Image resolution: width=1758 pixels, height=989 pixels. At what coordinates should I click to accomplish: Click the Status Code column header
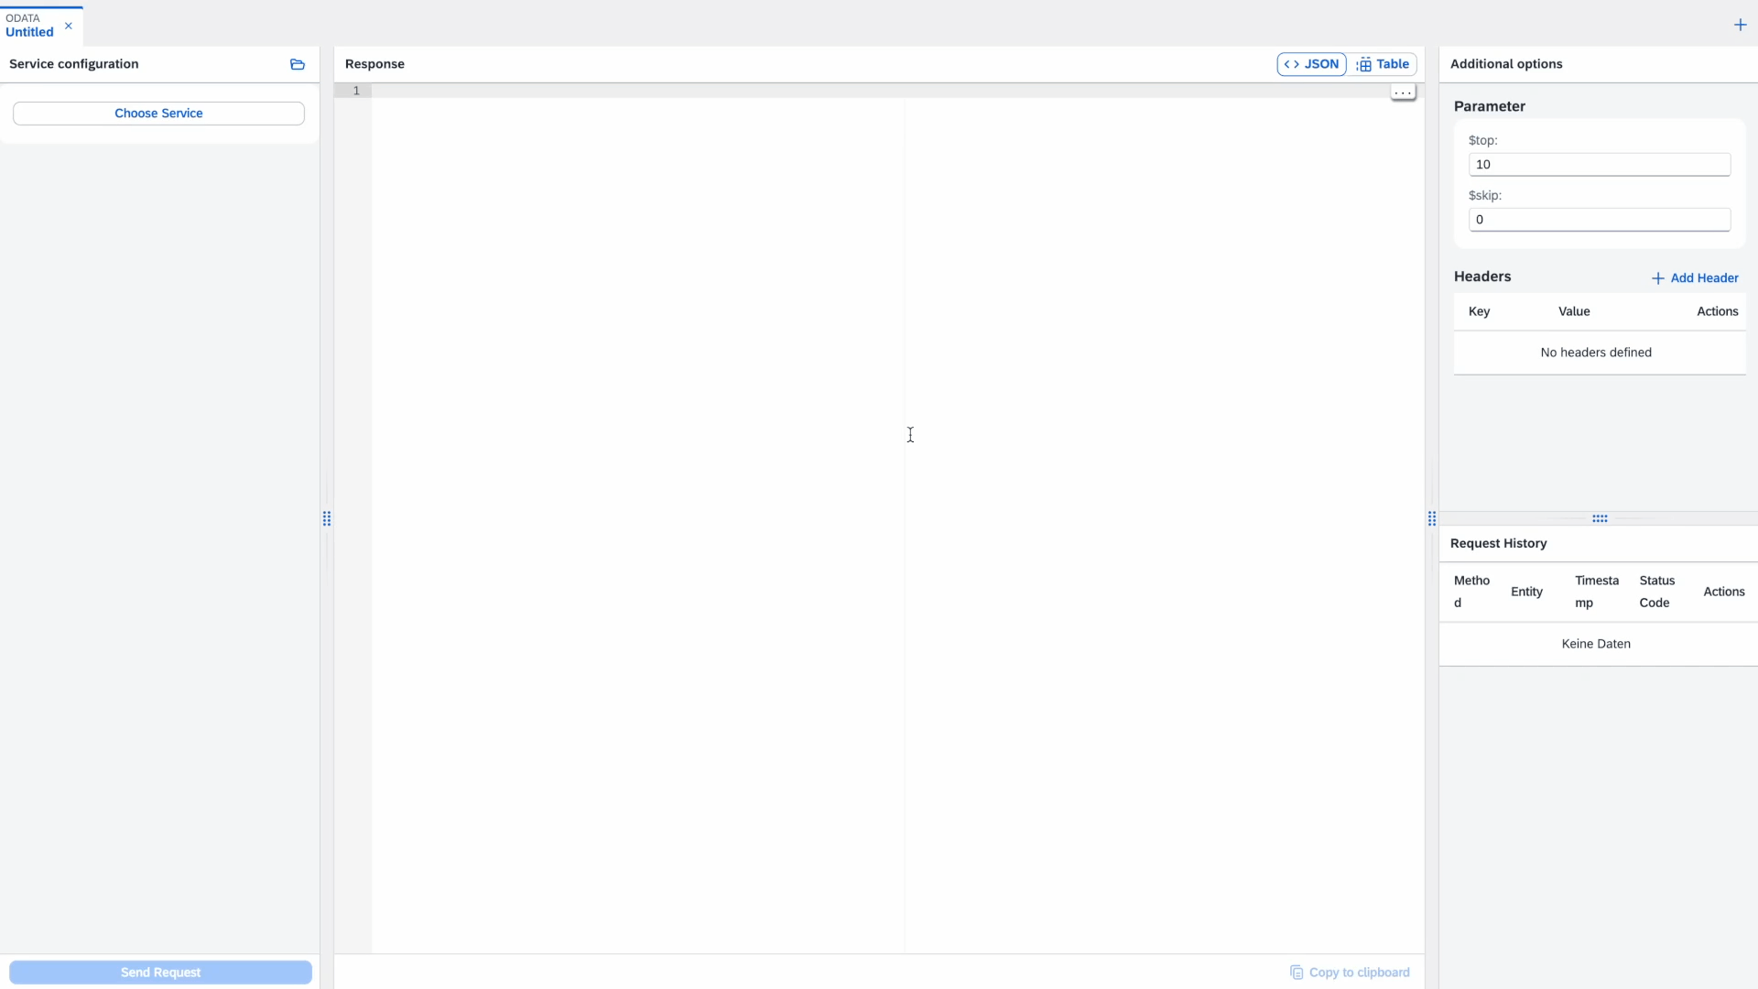[1656, 592]
